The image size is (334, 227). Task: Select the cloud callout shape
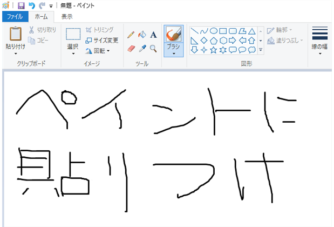pos(252,50)
